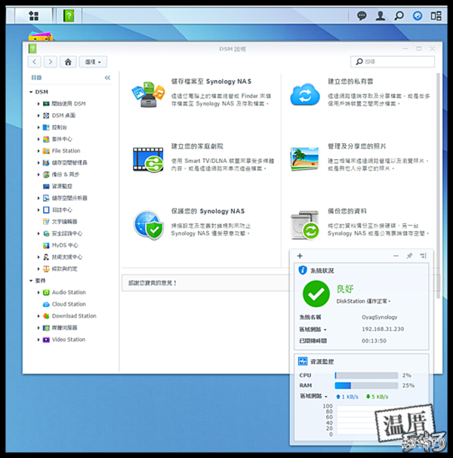Collapse the 套件 packages tree node
Screen dimensions: 453x458
point(31,281)
